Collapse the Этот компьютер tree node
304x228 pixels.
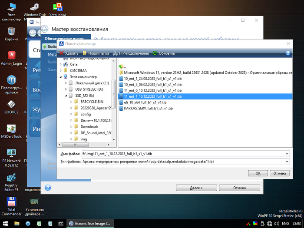coord(61,77)
